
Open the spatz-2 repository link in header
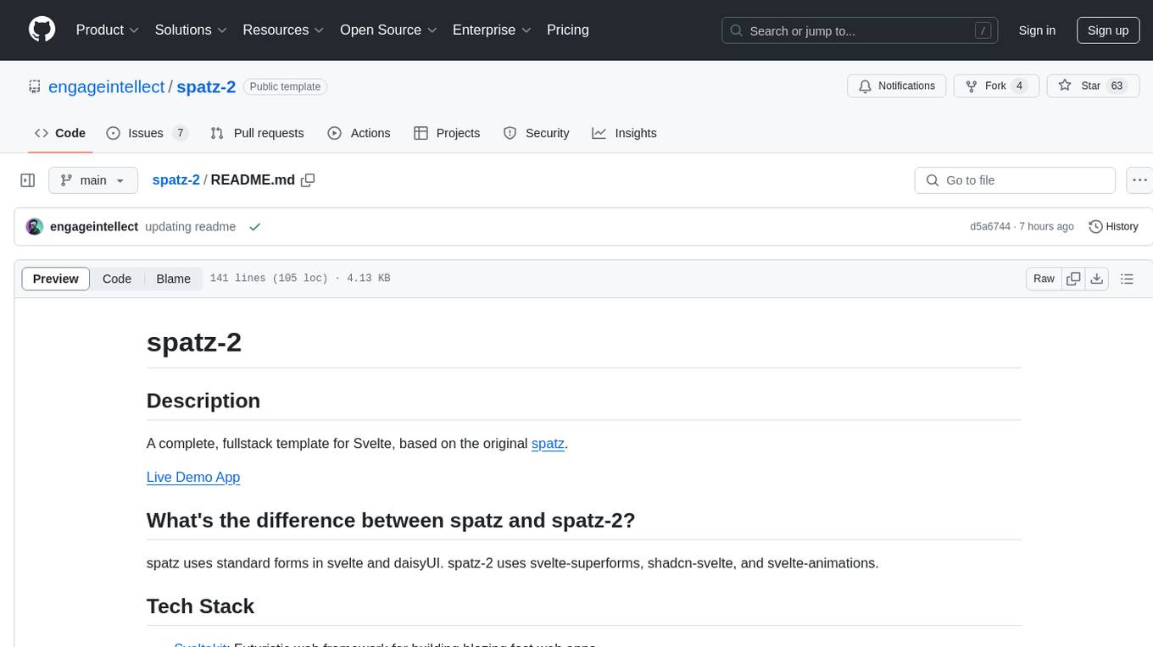(x=206, y=86)
